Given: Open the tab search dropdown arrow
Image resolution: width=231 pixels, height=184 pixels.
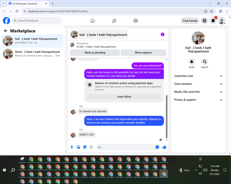Looking at the screenshot, I should click(x=3, y=3).
